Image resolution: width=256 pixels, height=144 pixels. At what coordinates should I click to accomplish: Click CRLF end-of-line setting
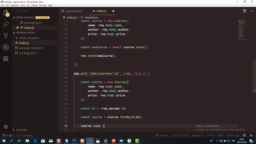[220, 135]
